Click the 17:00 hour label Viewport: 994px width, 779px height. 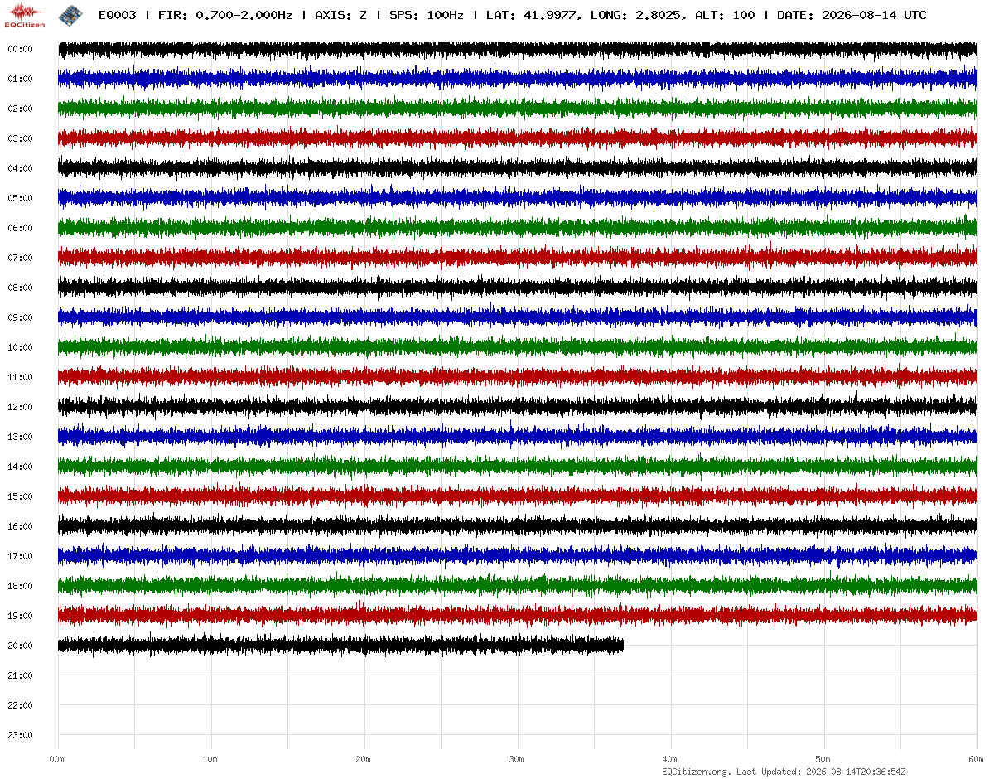coord(20,556)
